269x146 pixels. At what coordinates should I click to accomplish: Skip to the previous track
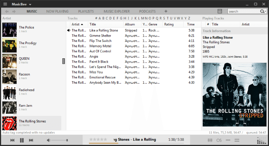click(12, 140)
